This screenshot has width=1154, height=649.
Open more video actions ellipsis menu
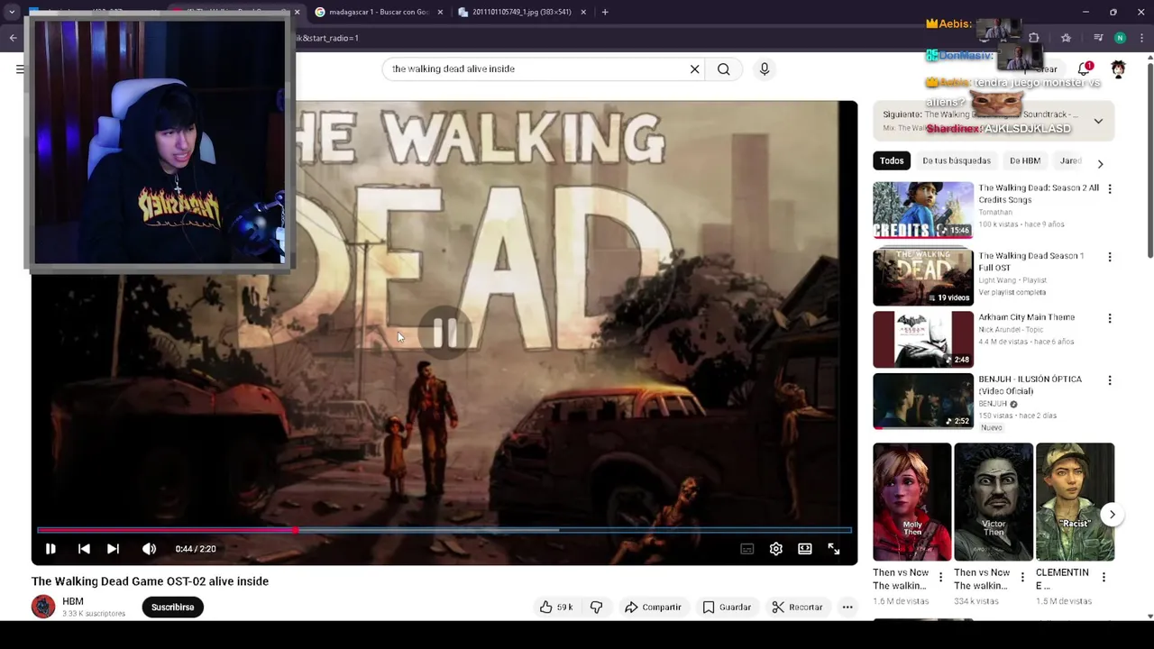[847, 608]
